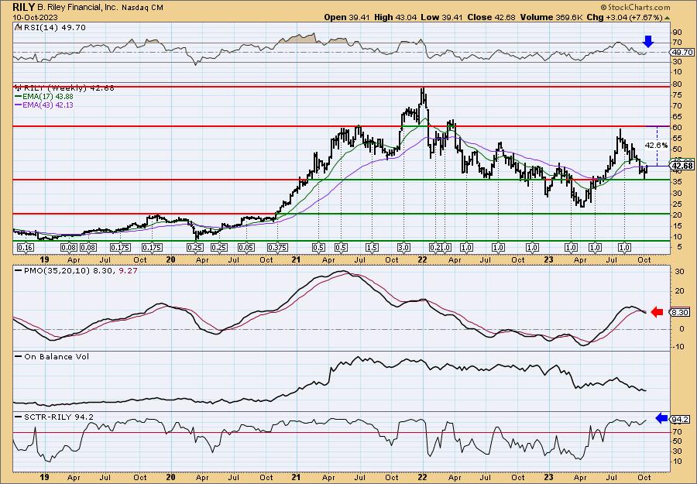Screen dimensions: 697x484
Task: Click the 25 label on the price axis
Action: (678, 204)
